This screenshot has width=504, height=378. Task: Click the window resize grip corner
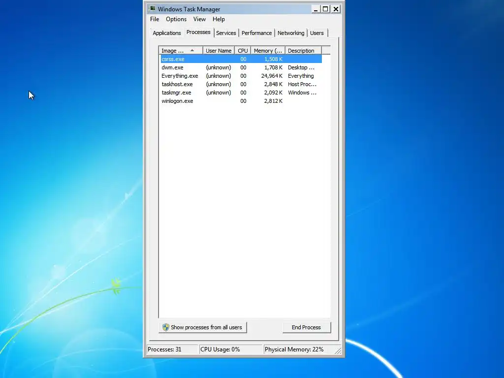pyautogui.click(x=338, y=350)
